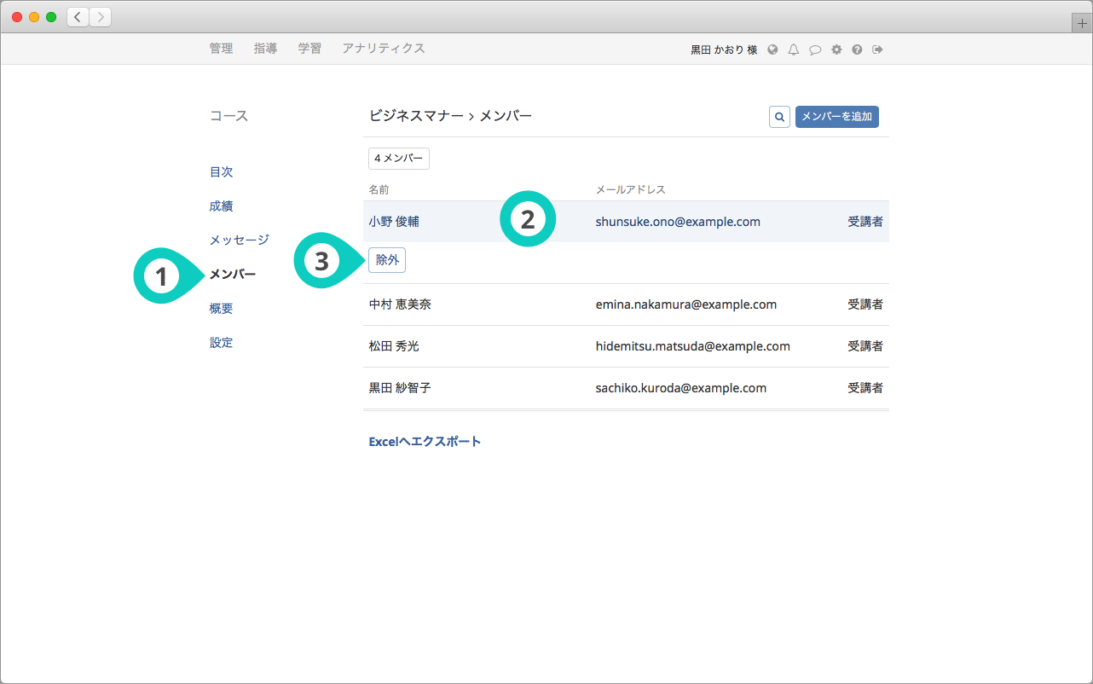Click the 除外 button
The width and height of the screenshot is (1093, 684).
(387, 260)
